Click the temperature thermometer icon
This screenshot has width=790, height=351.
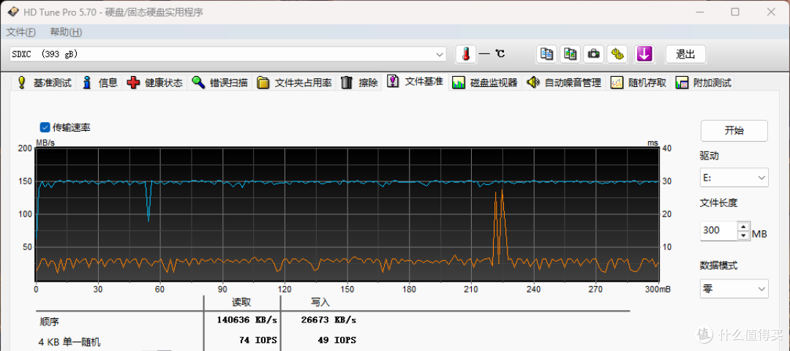(466, 54)
